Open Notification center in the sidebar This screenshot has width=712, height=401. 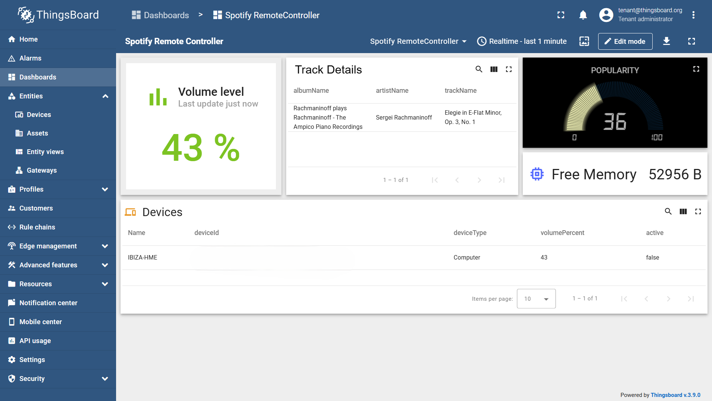(58, 303)
